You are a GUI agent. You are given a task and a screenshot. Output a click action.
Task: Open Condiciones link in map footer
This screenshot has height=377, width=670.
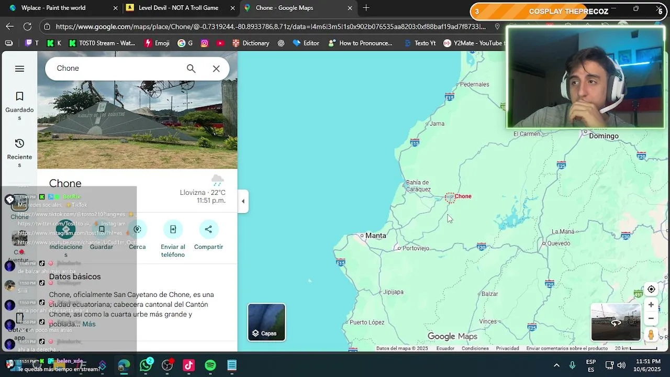click(x=475, y=349)
